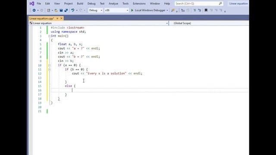The width and height of the screenshot is (276, 155).
Task: Open the Debug configuration dropdown
Action: (x=96, y=10)
